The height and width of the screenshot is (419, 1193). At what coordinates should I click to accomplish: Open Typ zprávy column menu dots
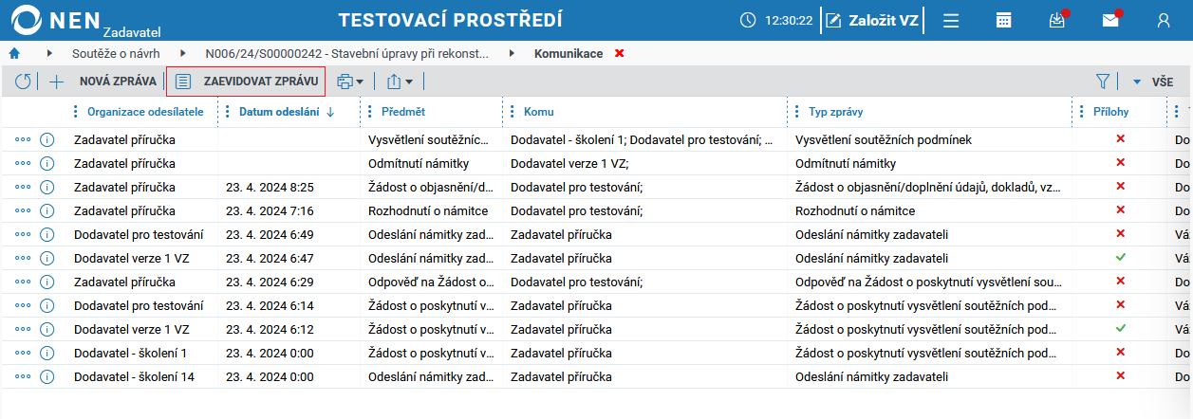click(797, 112)
